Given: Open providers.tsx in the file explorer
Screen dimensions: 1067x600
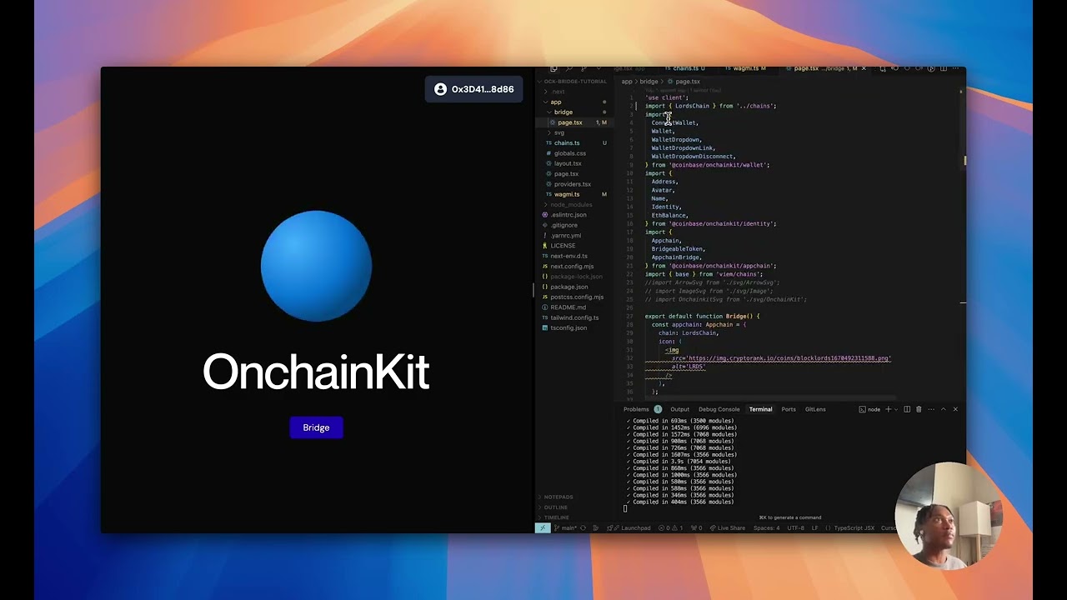Looking at the screenshot, I should point(572,184).
